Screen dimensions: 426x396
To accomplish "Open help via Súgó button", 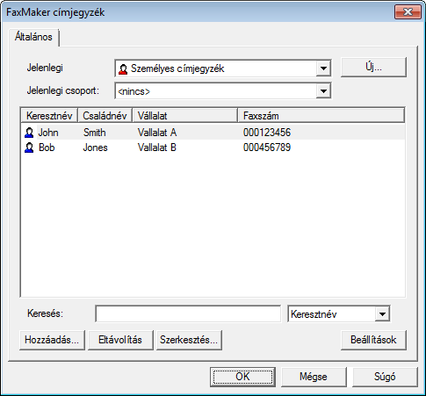I will click(385, 377).
